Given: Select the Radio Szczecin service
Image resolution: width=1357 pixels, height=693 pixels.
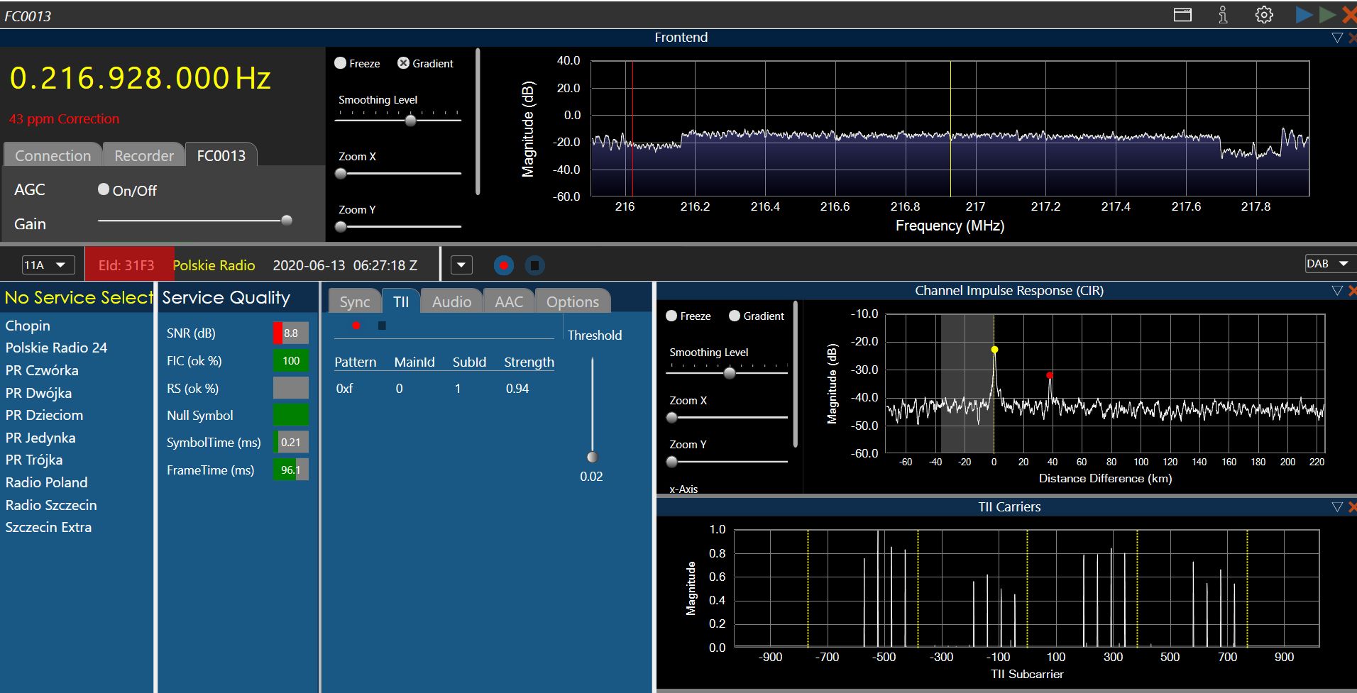Looking at the screenshot, I should click(51, 505).
